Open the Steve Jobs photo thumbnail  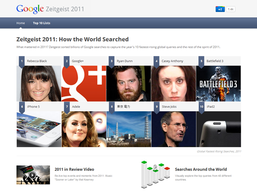pos(173,129)
